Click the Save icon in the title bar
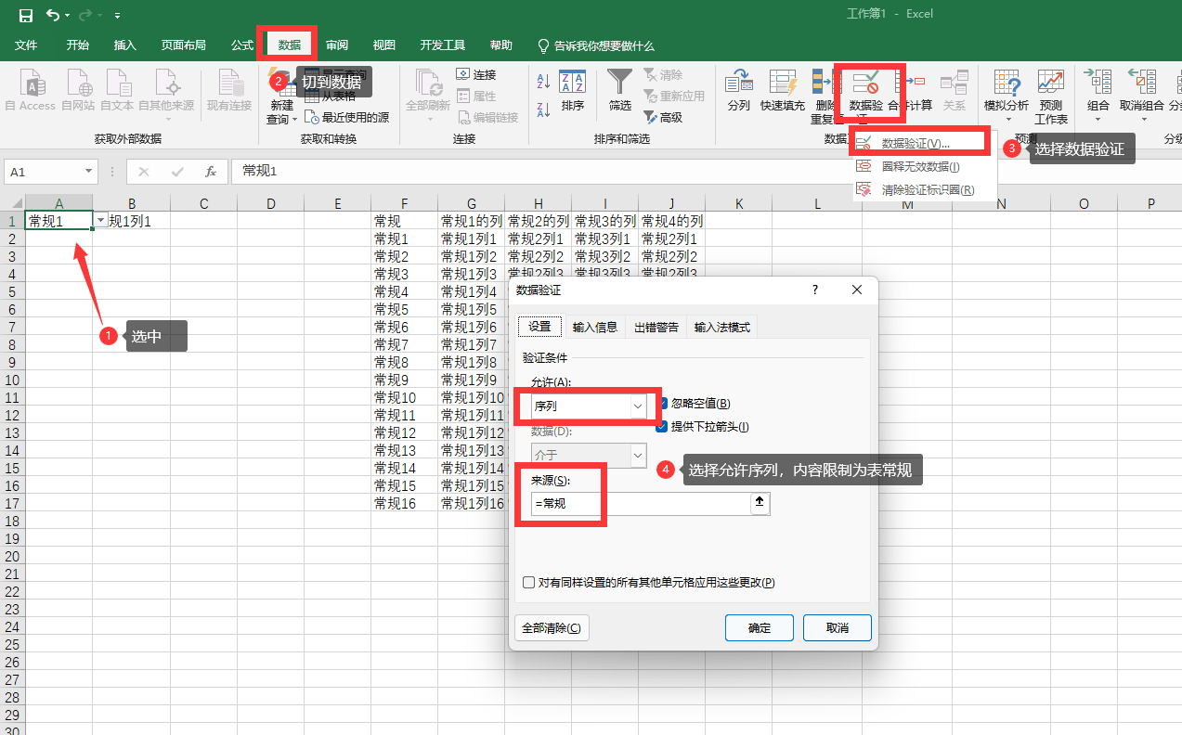Viewport: 1182px width, 735px height. [x=25, y=15]
